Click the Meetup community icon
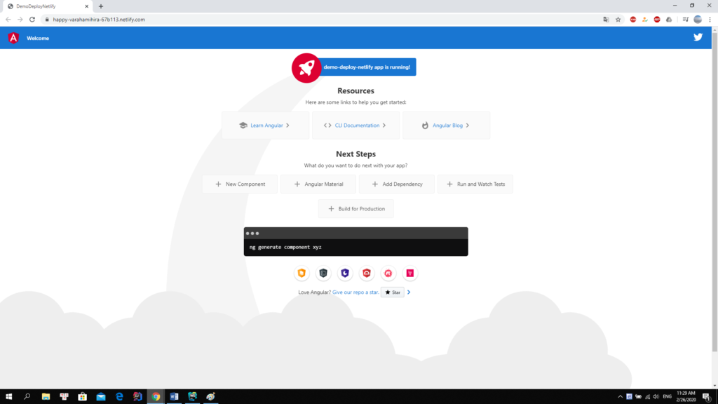This screenshot has height=404, width=718. click(x=388, y=273)
